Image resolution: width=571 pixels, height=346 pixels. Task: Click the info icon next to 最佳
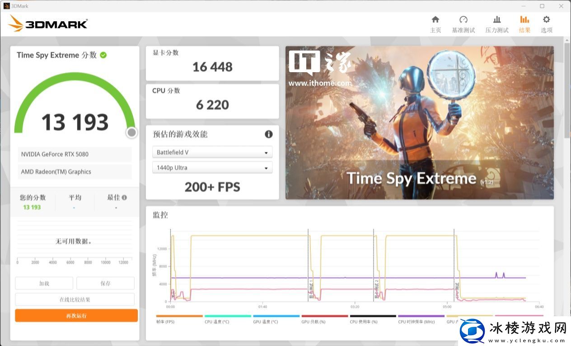124,198
